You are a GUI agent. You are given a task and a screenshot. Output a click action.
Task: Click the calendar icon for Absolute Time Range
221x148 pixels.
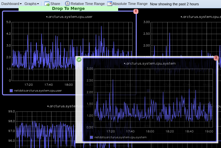(110, 4)
